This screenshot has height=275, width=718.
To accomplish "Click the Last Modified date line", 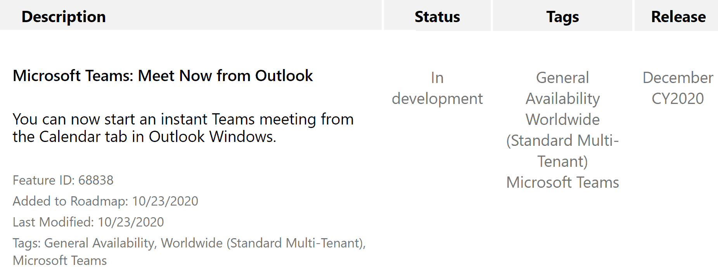I will (x=88, y=222).
